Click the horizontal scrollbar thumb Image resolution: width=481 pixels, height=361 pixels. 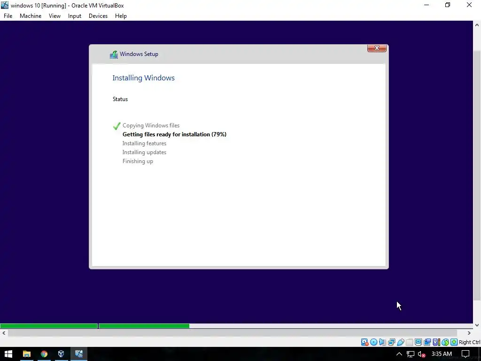click(x=233, y=333)
